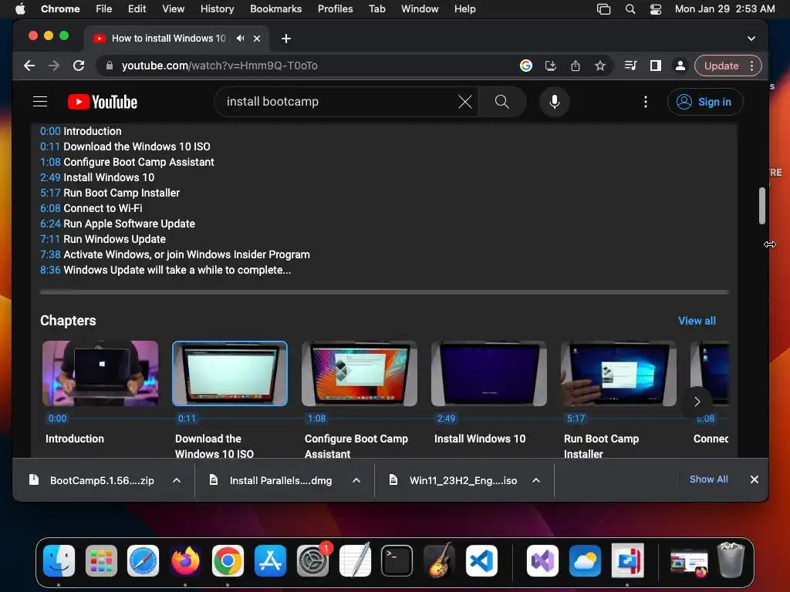Image resolution: width=790 pixels, height=592 pixels.
Task: Launch Firefox from the Dock
Action: [x=185, y=561]
